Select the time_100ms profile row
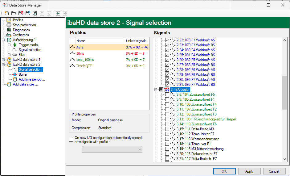 [x=85, y=60]
